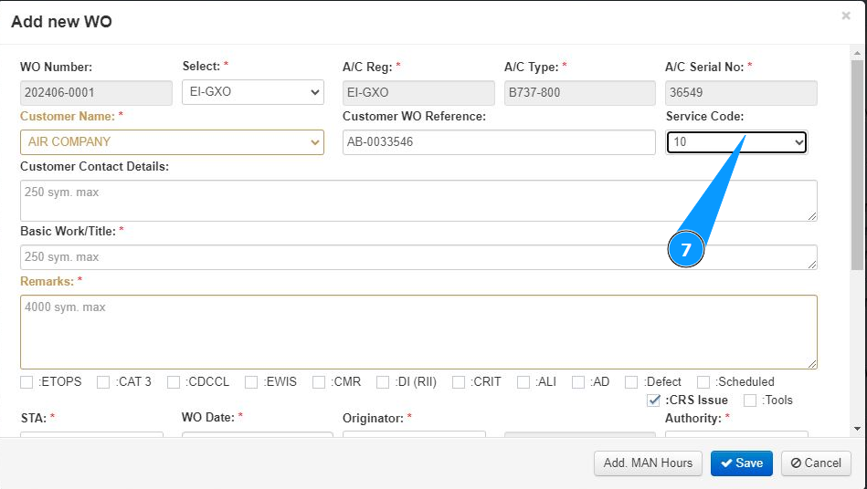Expand the Customer Name dropdown

[x=172, y=142]
